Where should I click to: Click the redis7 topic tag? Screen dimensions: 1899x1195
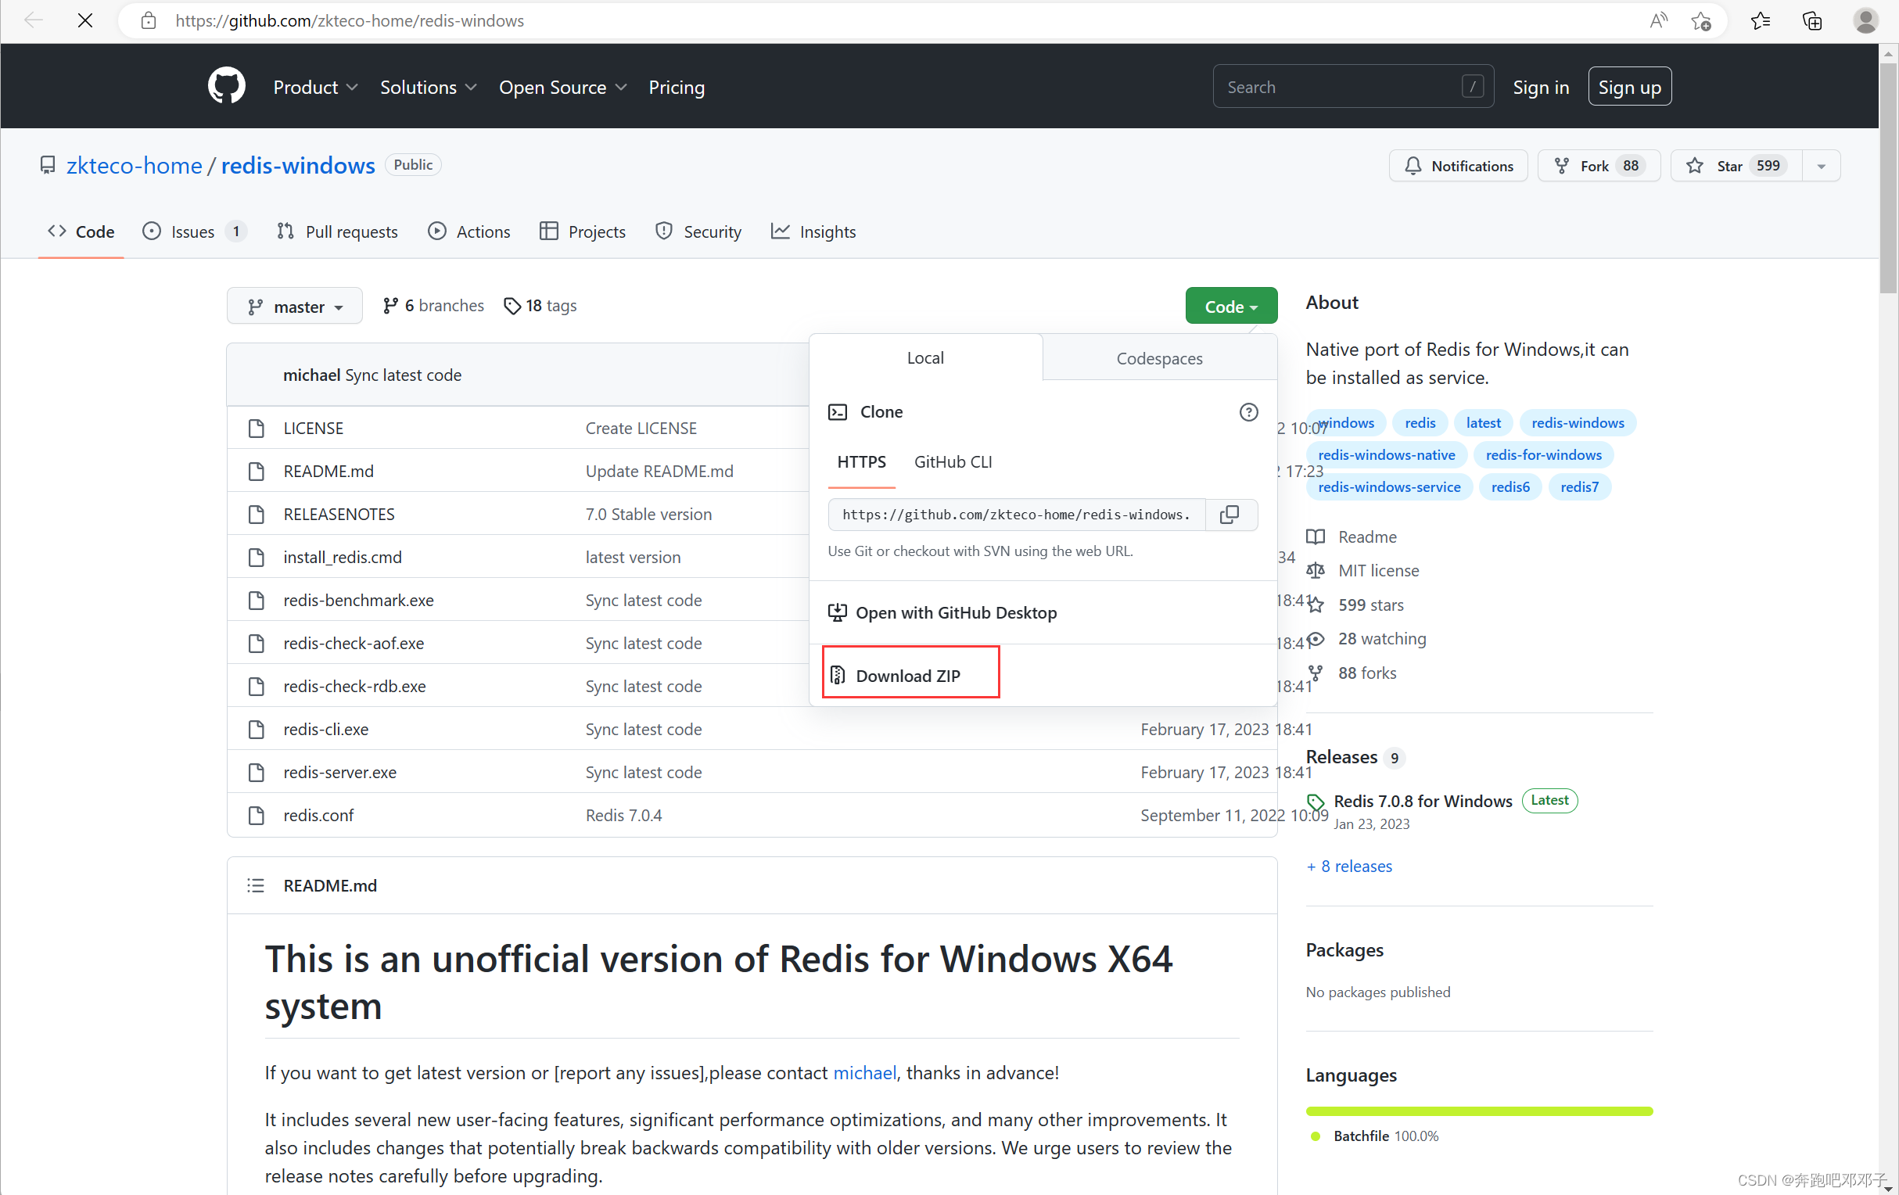pyautogui.click(x=1579, y=486)
